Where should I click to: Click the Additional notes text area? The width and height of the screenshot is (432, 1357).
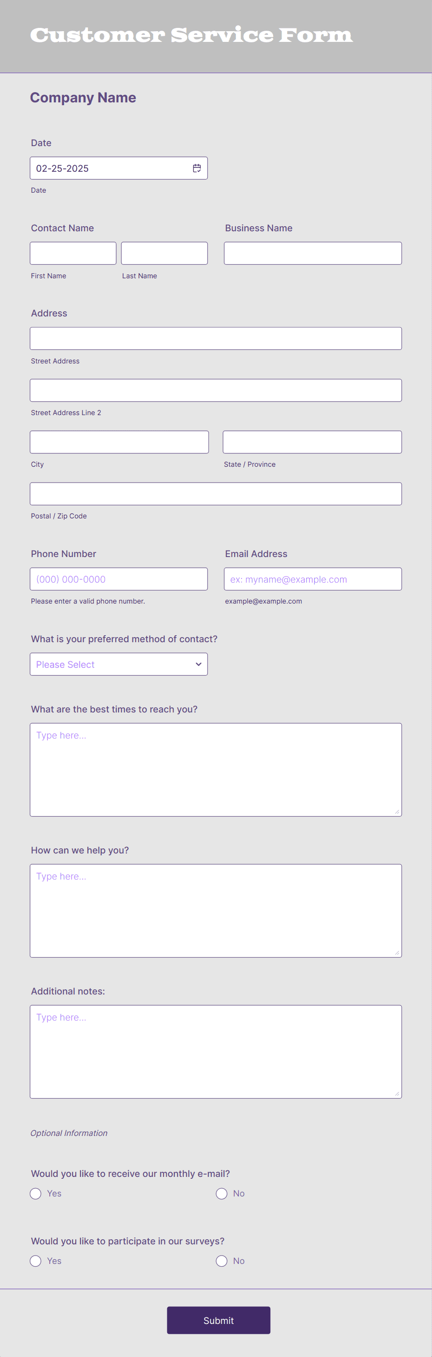coord(216,1052)
